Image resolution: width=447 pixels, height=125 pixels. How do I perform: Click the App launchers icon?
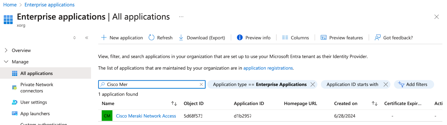coord(15,113)
